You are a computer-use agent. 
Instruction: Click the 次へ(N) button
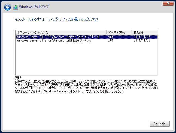coord(160,124)
